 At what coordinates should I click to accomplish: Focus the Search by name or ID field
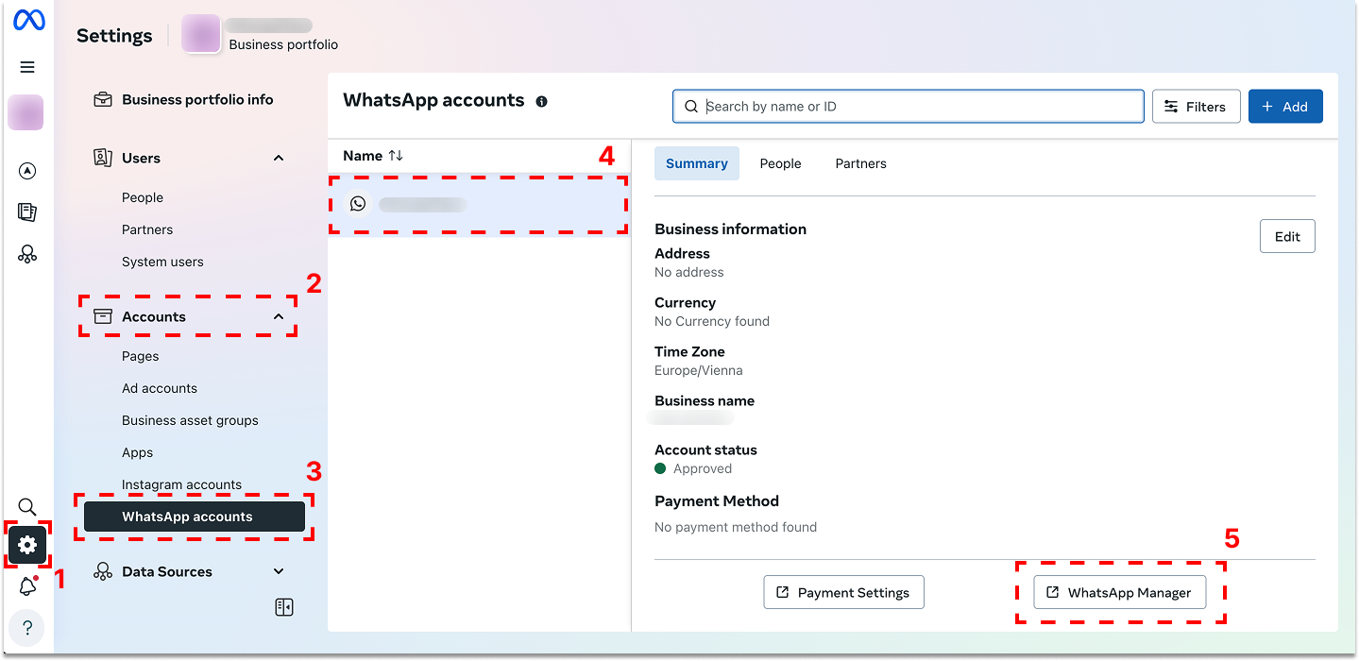909,107
